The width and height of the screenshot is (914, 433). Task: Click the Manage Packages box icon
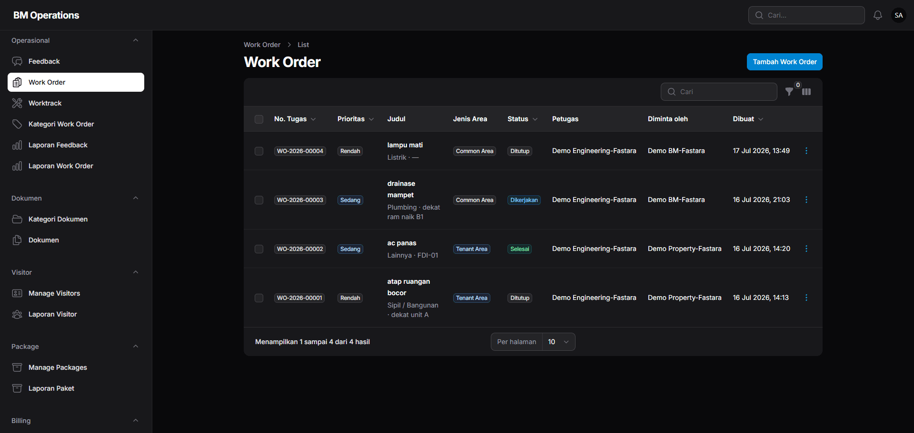(17, 367)
